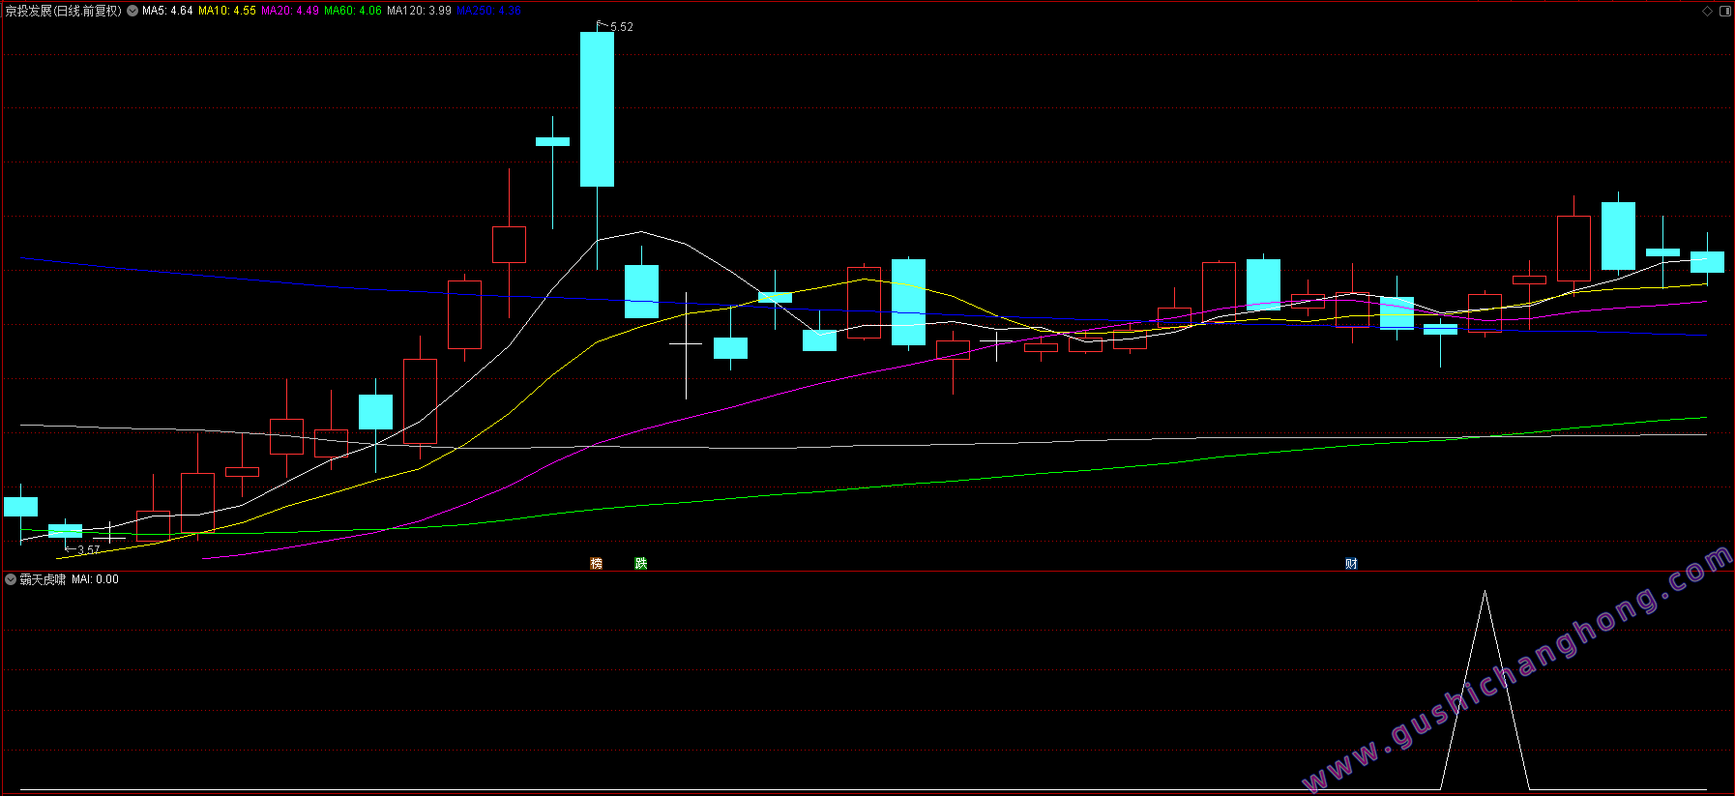This screenshot has width=1735, height=796.
Task: Click the 霸天虎啸 indicator name
Action: [43, 579]
